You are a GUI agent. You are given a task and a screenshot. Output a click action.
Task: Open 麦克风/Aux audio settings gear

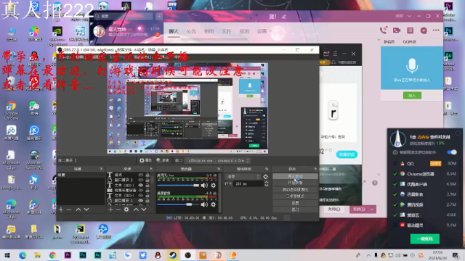point(213,186)
